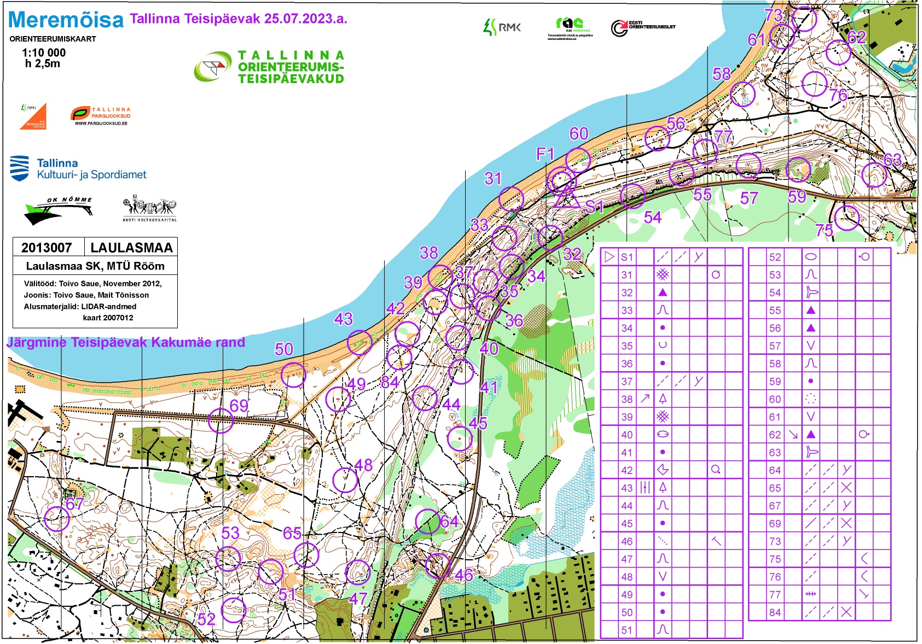Click the Eesti Orienteerumisliit logo
922x644 pixels.
pos(643,28)
